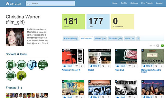Open info icon under Fight Club
The width and height of the screenshot is (166, 98).
[135, 66]
